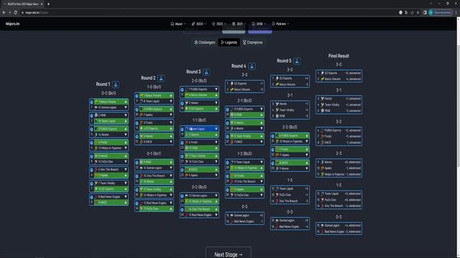Click blue circle icon of Round 2 FURIA vs Apeks
460x258 pixels.
pyautogui.click(x=137, y=110)
